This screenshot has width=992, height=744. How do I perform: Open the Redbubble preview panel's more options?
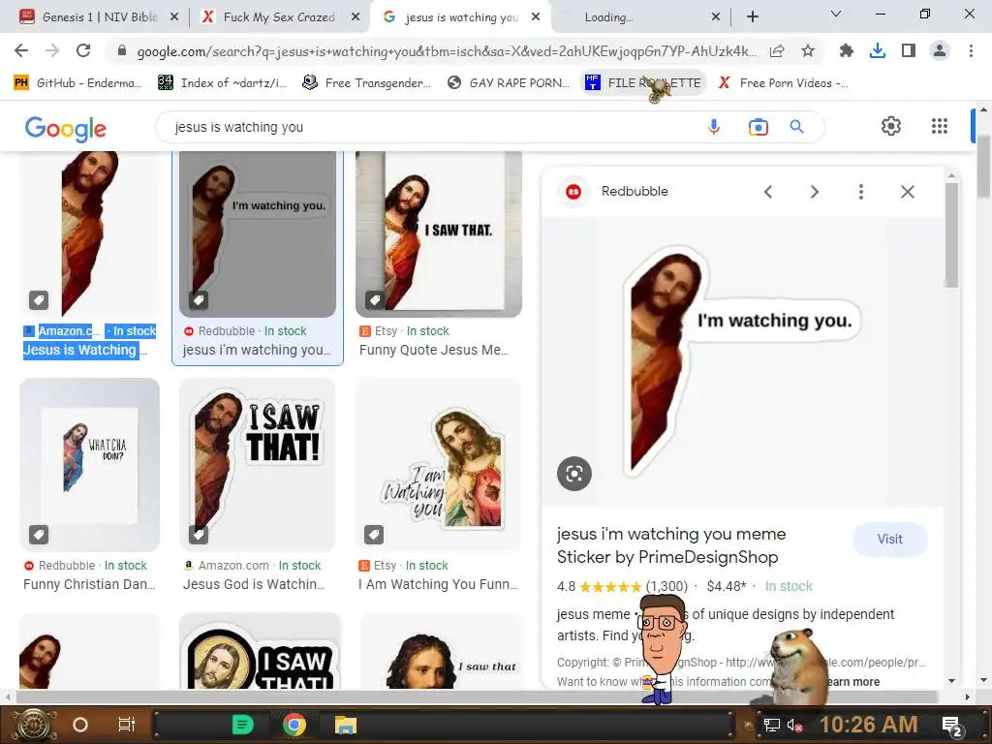(x=860, y=192)
